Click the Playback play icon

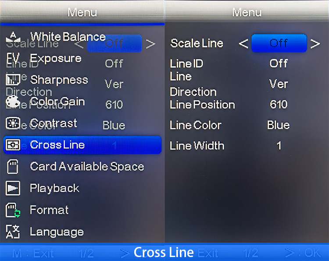[13, 188]
